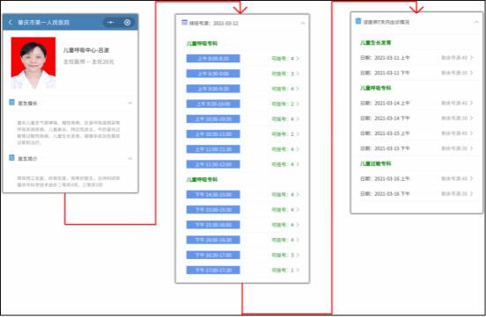486x317 pixels.
Task: Open arrow on the 上午 11:30-12:00 row
Action: [x=298, y=164]
